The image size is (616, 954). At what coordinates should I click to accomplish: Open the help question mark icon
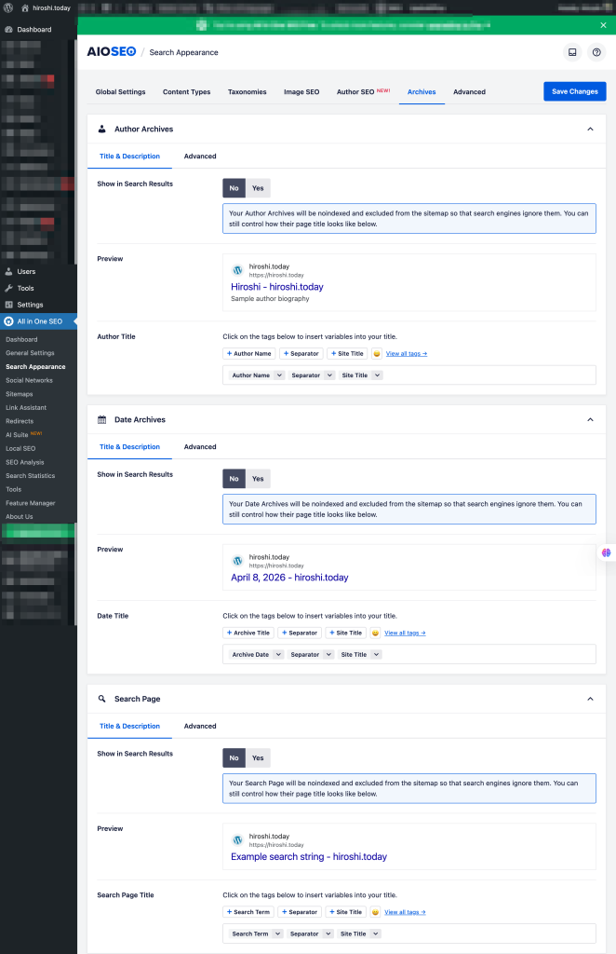[x=596, y=52]
